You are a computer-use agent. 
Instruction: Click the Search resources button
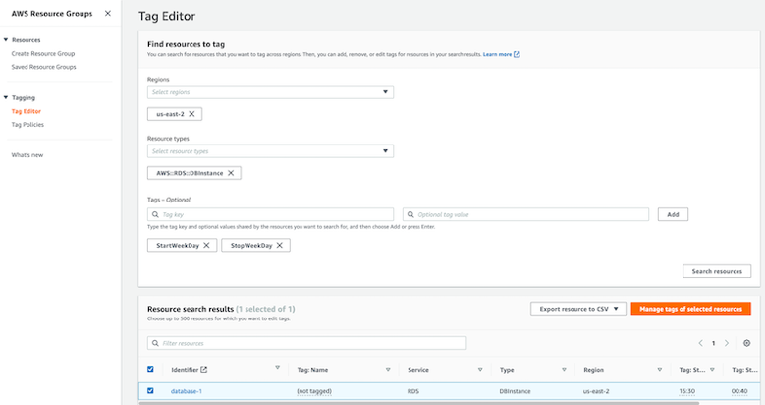pos(717,271)
